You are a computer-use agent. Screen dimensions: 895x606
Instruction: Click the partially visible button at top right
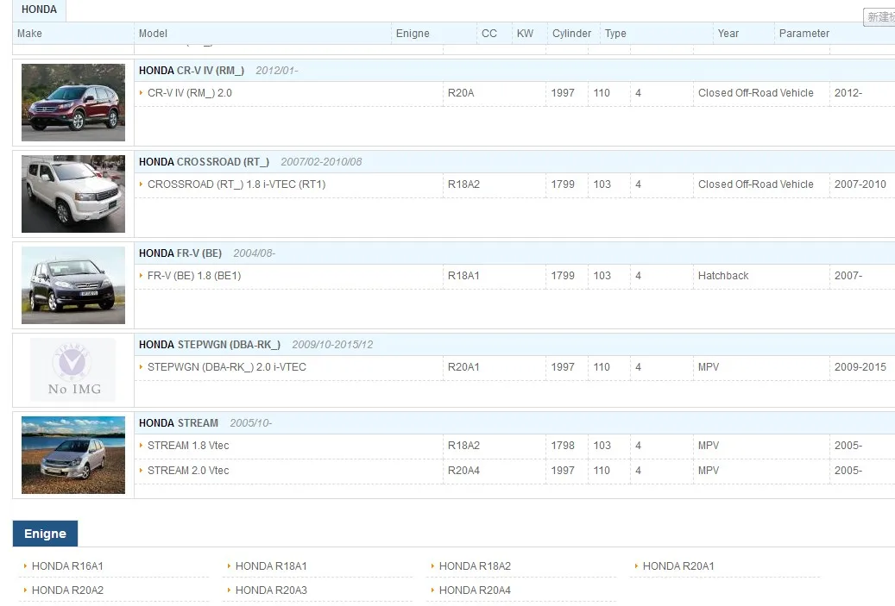pyautogui.click(x=879, y=17)
